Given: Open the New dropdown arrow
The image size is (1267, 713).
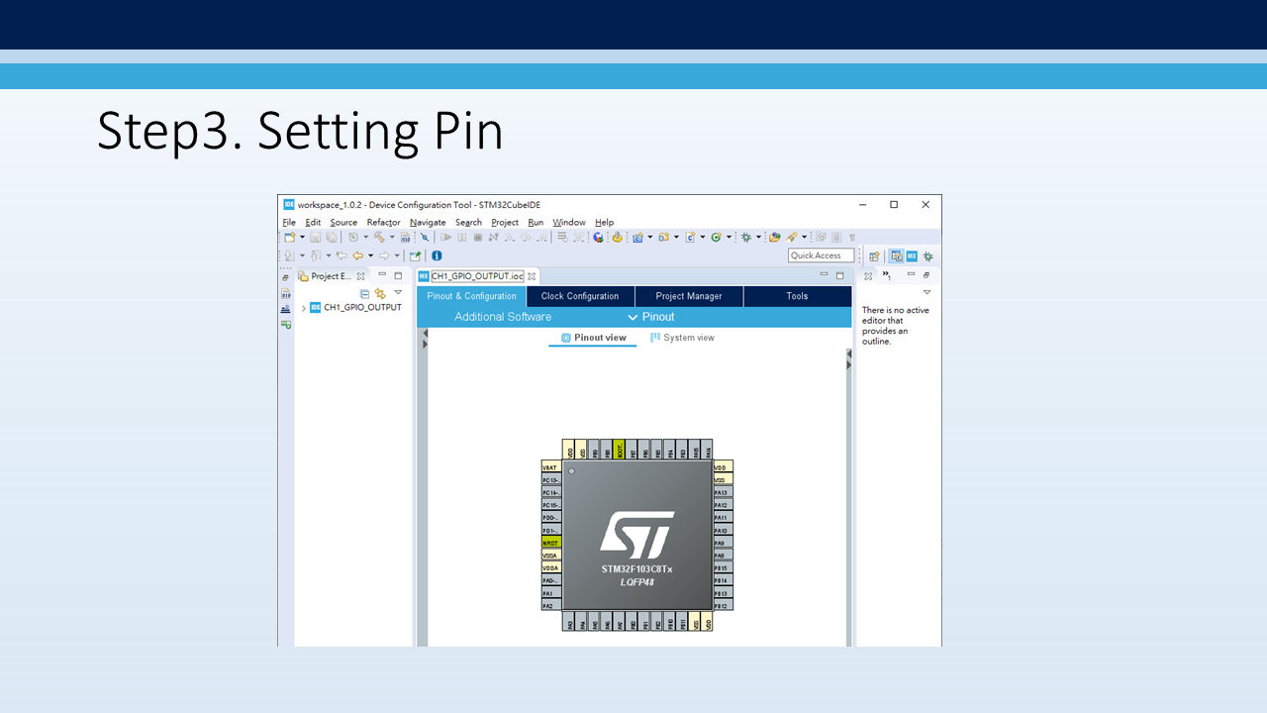Looking at the screenshot, I should [x=302, y=238].
